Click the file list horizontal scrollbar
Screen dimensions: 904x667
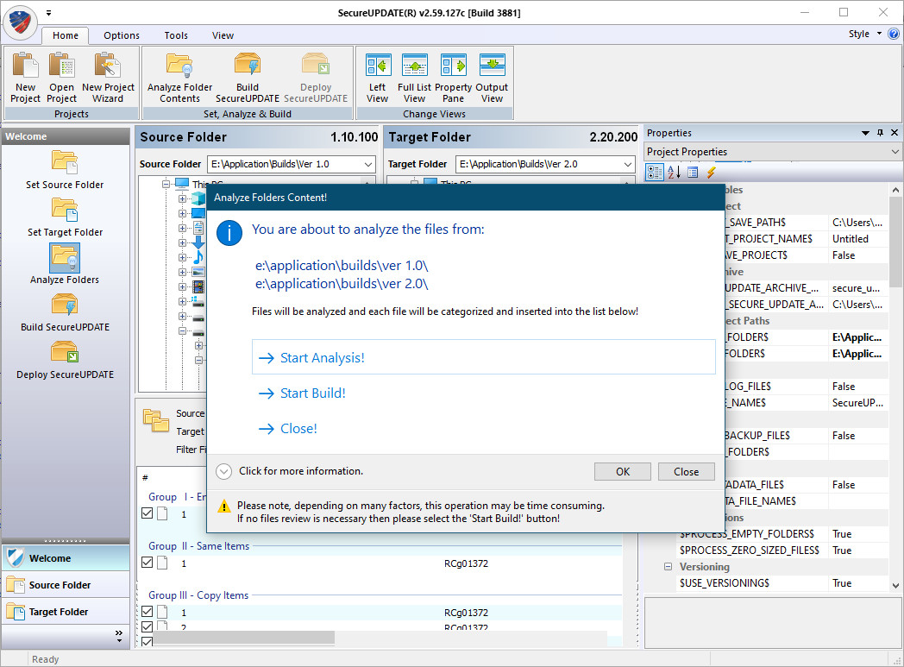coord(243,637)
